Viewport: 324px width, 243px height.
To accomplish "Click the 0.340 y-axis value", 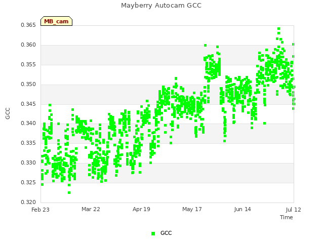I will click(x=28, y=124).
